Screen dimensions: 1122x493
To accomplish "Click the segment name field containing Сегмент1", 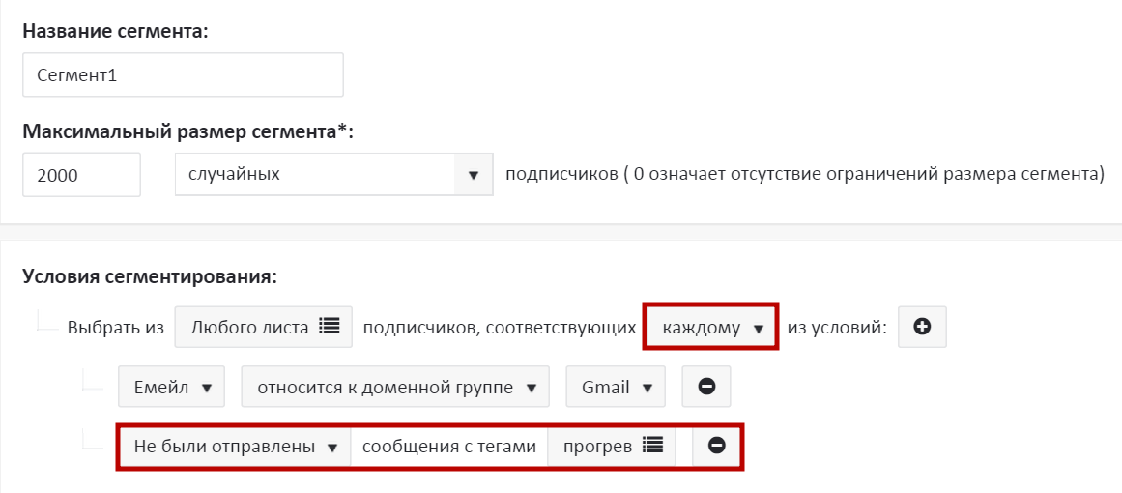I will [183, 74].
